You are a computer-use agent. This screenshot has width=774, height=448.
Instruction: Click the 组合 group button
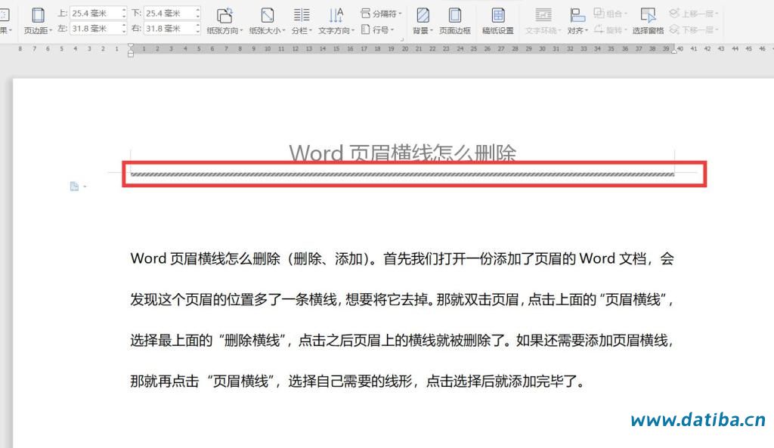coord(610,14)
